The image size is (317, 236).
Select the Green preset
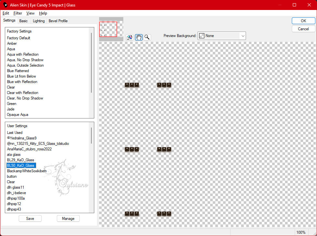(12, 103)
